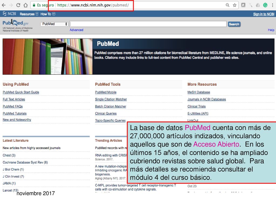Reload the page with the refresh icon
The width and height of the screenshot is (276, 207).
[x=18, y=5]
